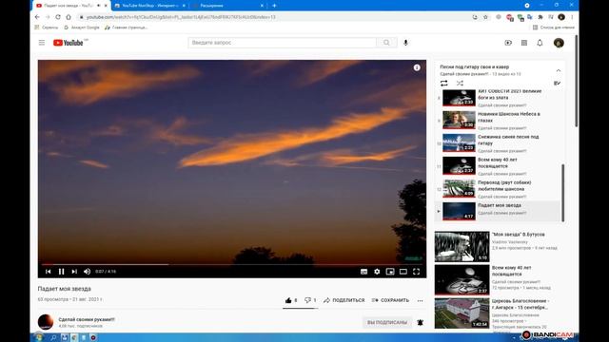Screen dimensions: 609x342
Task: Open Chrome three-dot menu
Action: [572, 17]
